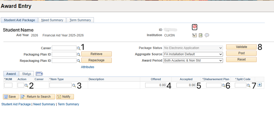This screenshot has height=120, width=274.
Task: Click the Career lookup magnifier icon
Action: point(78,48)
